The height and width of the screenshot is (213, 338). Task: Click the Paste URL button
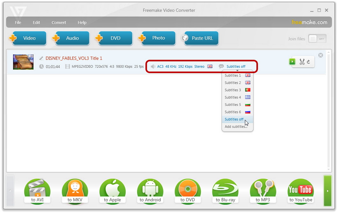point(201,38)
